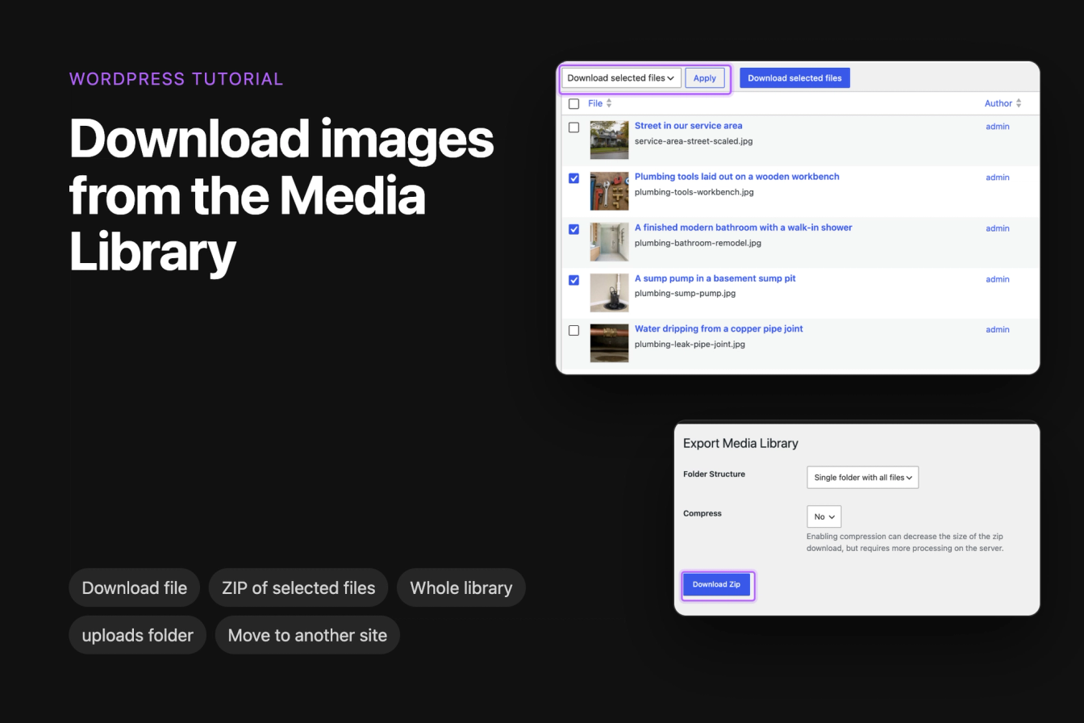This screenshot has width=1084, height=723.
Task: Toggle the select-all checkbox in table header
Action: point(573,104)
